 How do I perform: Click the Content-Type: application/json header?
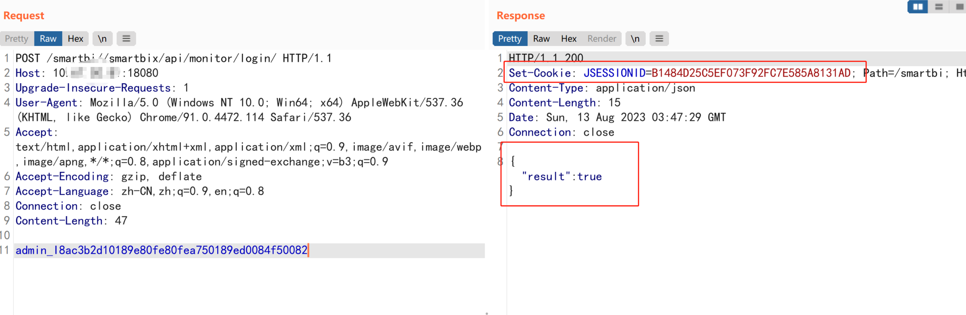[x=601, y=88]
